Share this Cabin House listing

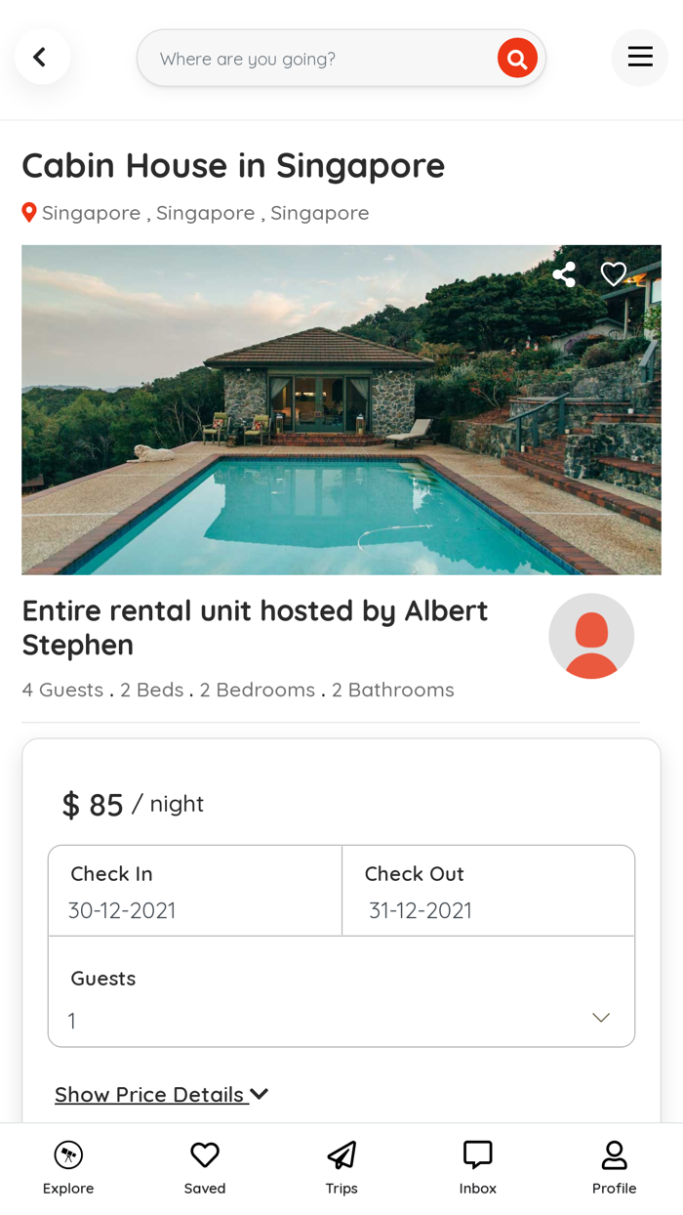click(x=564, y=274)
